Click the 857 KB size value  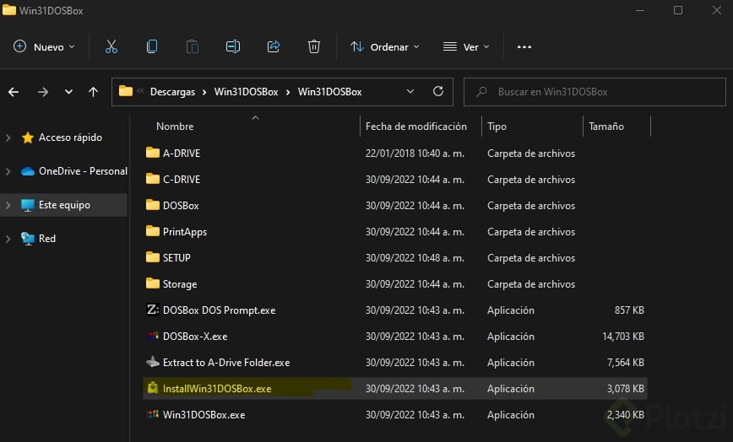629,310
